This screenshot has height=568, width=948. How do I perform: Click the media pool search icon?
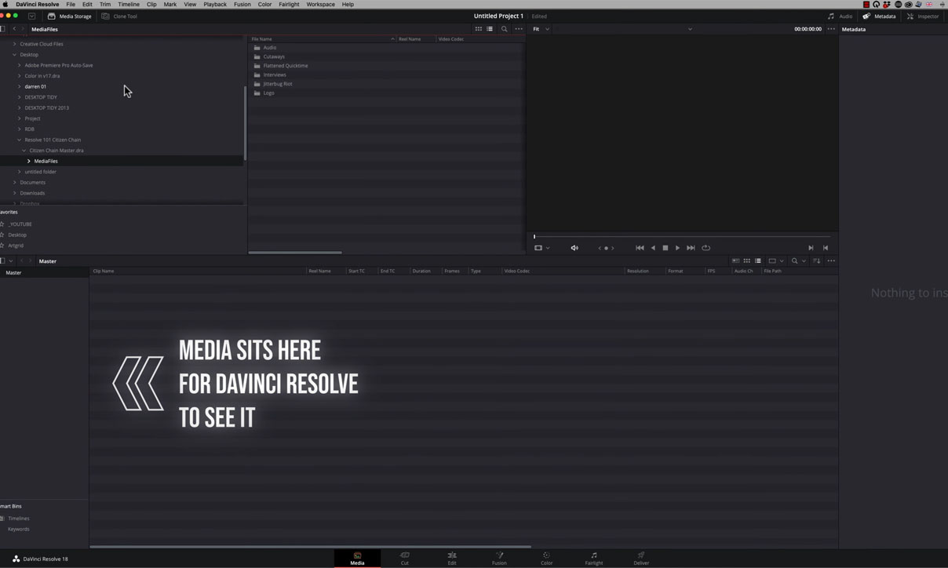point(795,261)
